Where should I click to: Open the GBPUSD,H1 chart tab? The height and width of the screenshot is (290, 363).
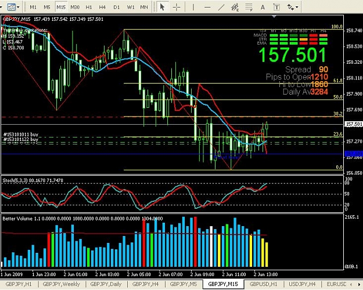click(264, 284)
